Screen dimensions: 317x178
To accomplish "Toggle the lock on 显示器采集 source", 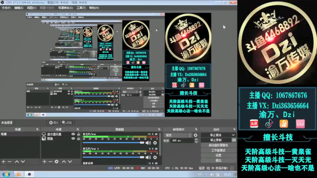I will pyautogui.click(x=78, y=134).
